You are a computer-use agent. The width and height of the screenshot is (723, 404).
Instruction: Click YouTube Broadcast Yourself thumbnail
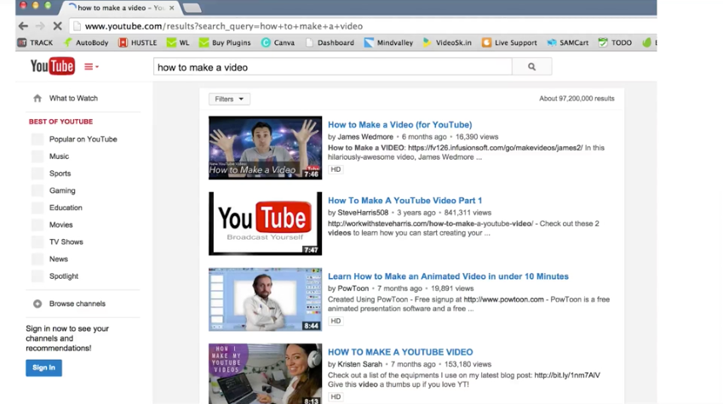[265, 224]
